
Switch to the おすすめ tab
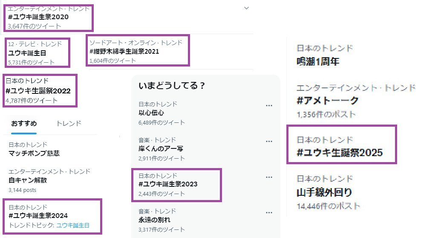(x=24, y=124)
